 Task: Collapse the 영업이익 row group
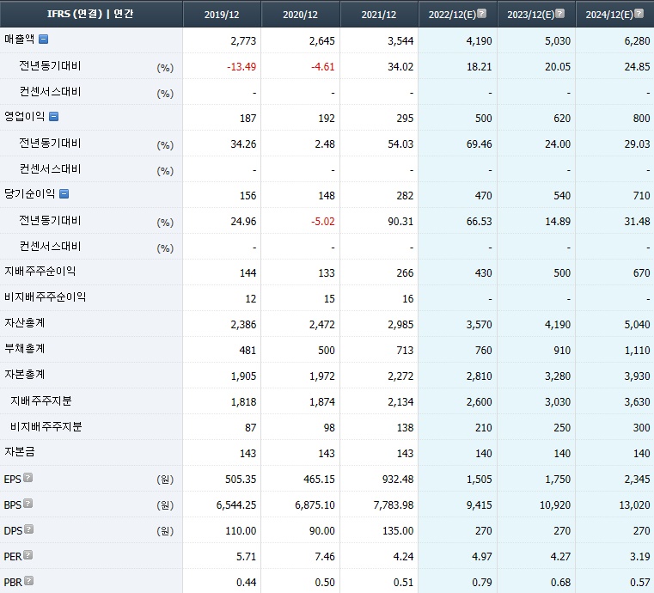(54, 116)
